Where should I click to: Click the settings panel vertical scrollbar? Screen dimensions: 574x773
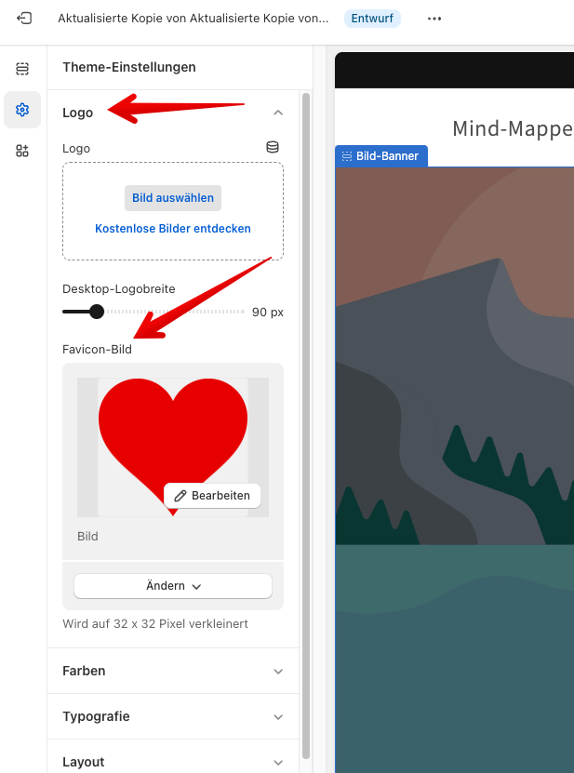(x=306, y=425)
